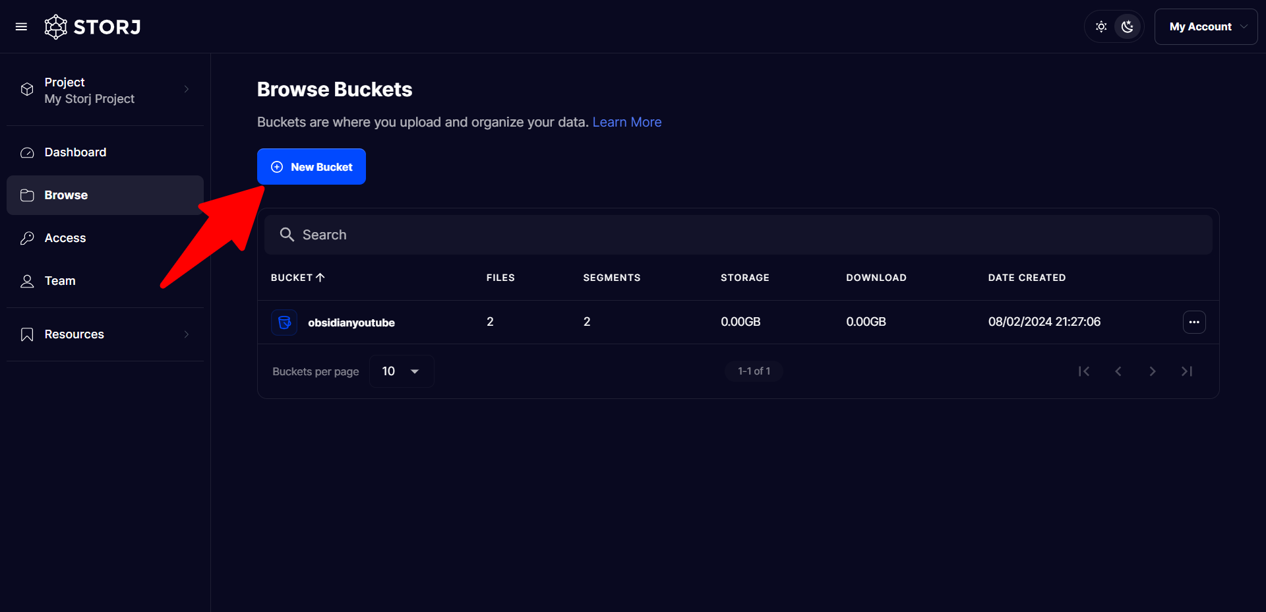Click the obsidianyoutube bucket icon
Image resolution: width=1266 pixels, height=612 pixels.
pyautogui.click(x=284, y=322)
